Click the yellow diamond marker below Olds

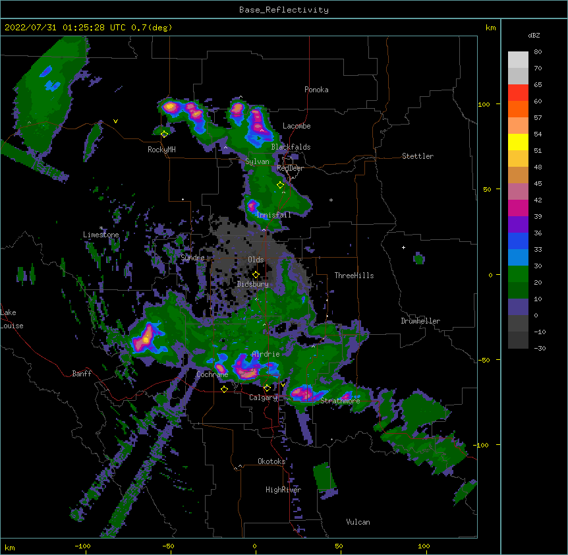click(256, 274)
